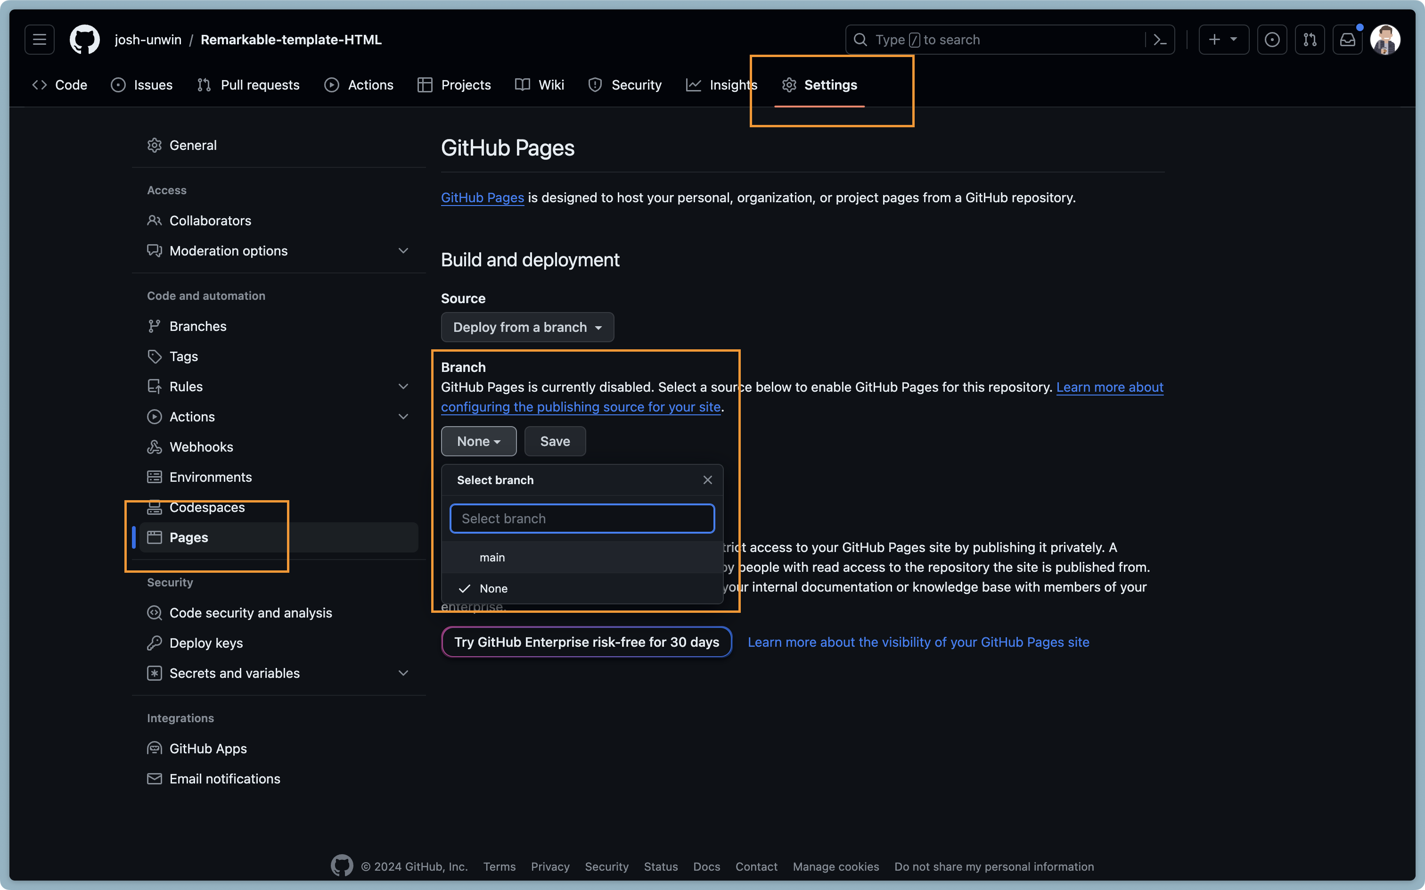Open Deploy keys settings
Viewport: 1425px width, 890px height.
coord(279,643)
